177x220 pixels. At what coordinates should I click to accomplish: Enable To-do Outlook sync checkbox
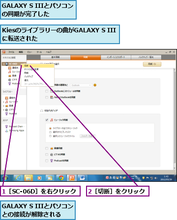(47, 98)
